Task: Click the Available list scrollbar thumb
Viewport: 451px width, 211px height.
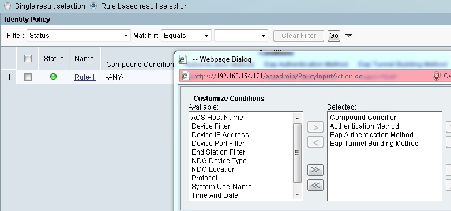Action: 298,153
